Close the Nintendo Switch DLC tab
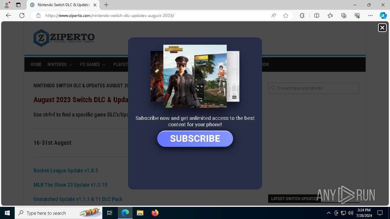The width and height of the screenshot is (390, 219). [x=95, y=5]
